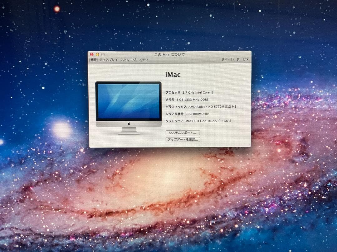Click the window title この Mac について

[169, 55]
